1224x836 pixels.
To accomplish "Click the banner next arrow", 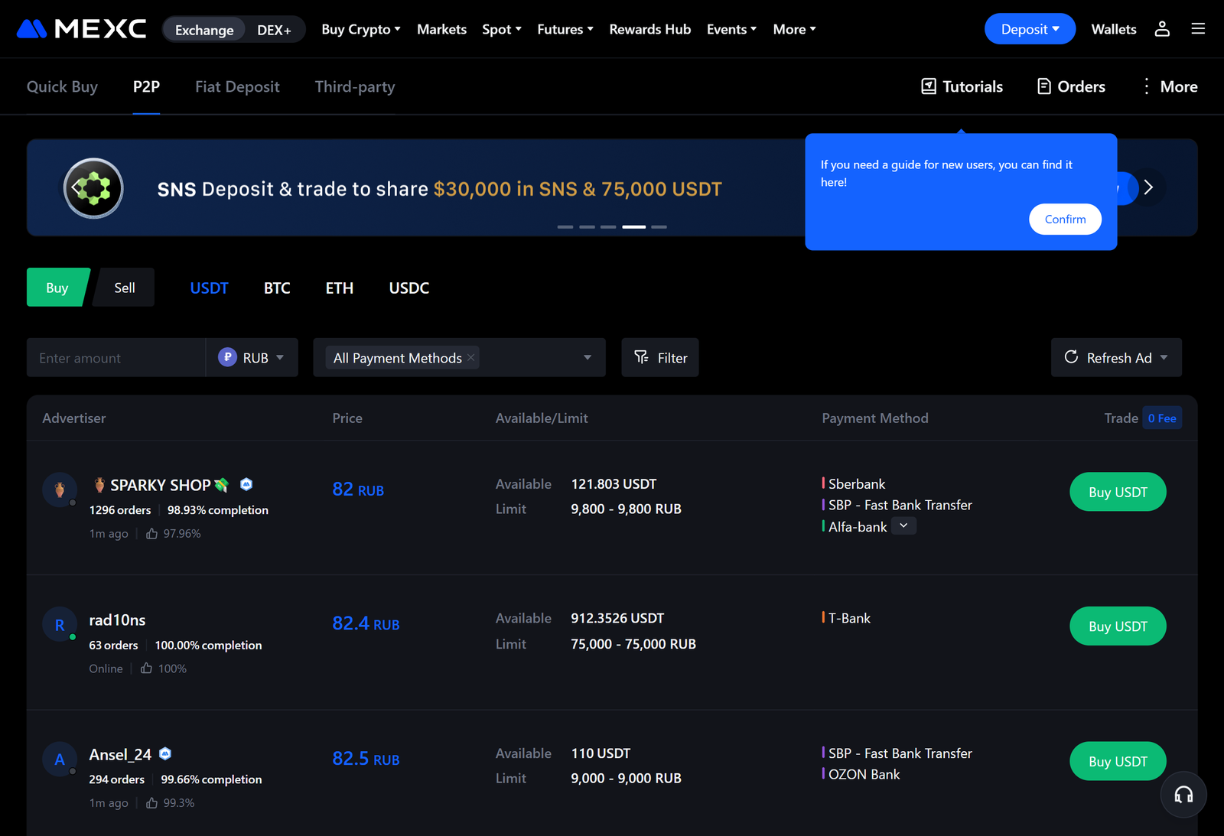I will pyautogui.click(x=1147, y=187).
